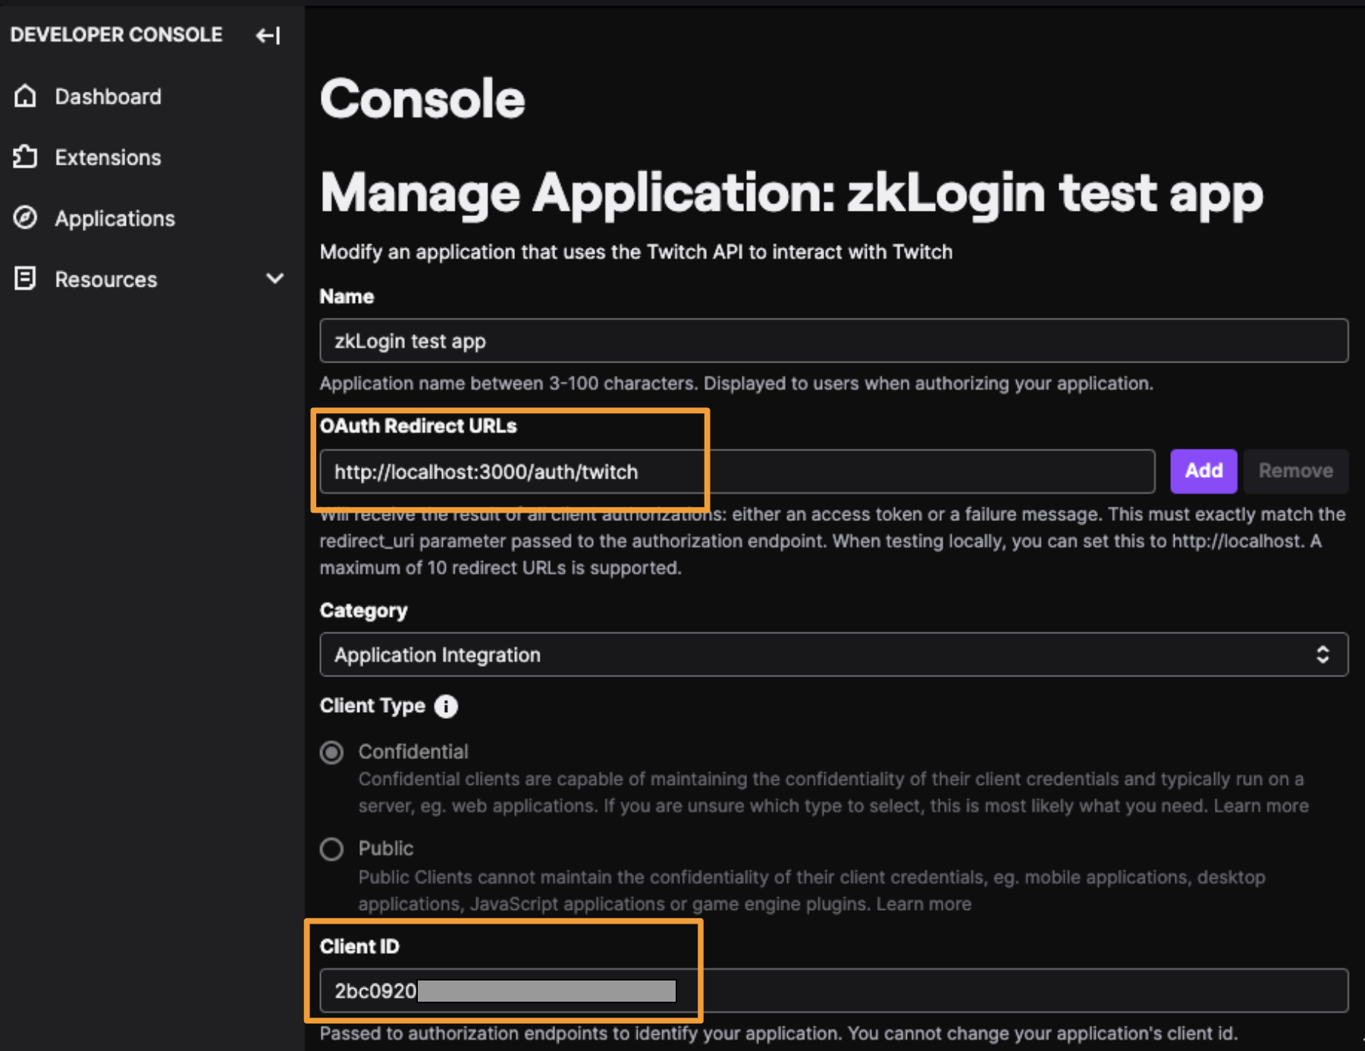Click into the application Name field

click(x=833, y=340)
